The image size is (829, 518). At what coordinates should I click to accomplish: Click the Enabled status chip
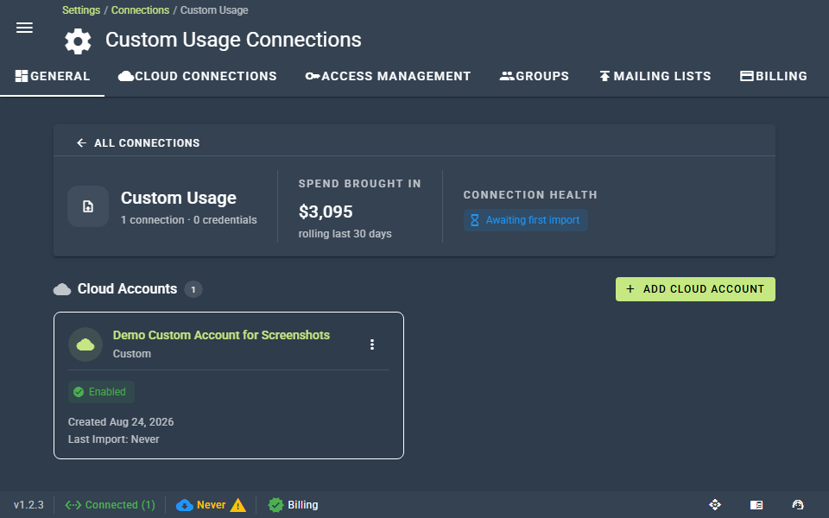point(101,392)
